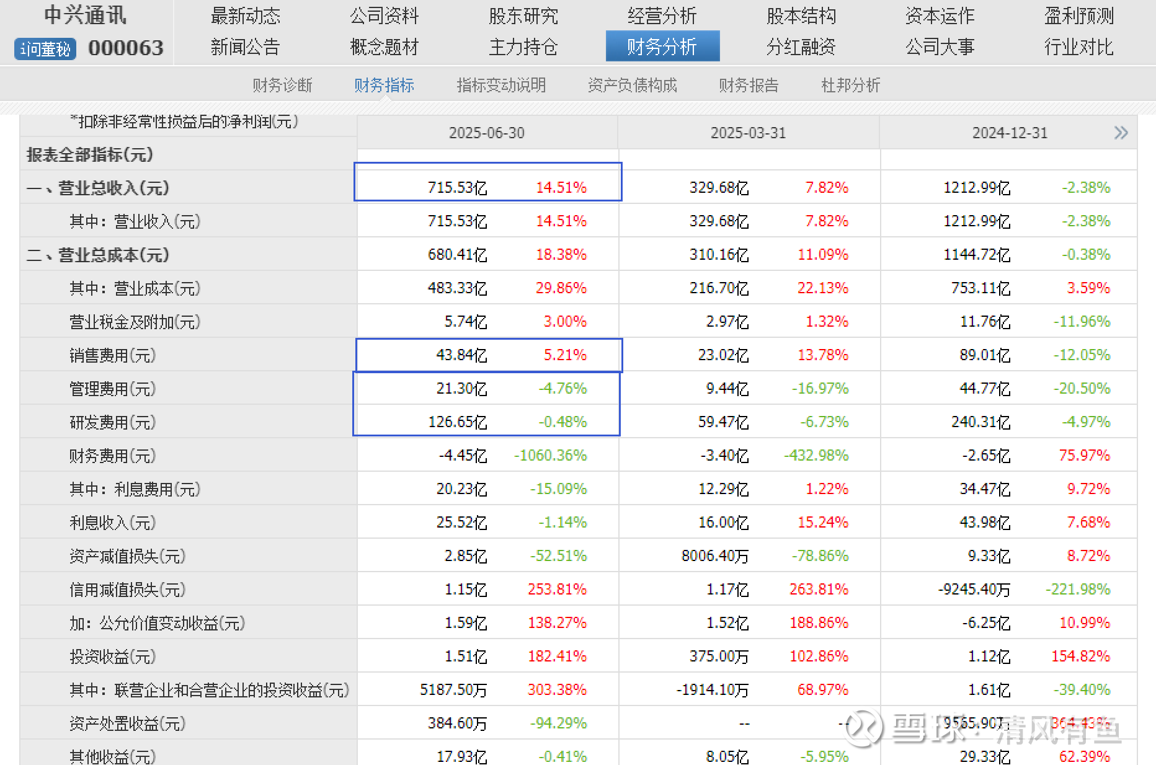Click 126.65亿 R&D expense value
Screen dimensions: 1156x765
(458, 422)
